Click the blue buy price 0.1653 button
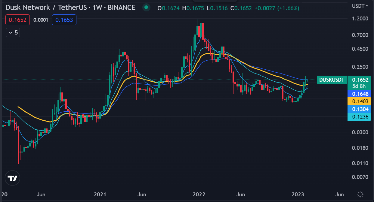The image size is (374, 202). (x=64, y=20)
